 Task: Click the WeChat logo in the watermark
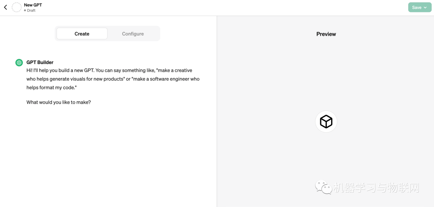click(x=323, y=187)
